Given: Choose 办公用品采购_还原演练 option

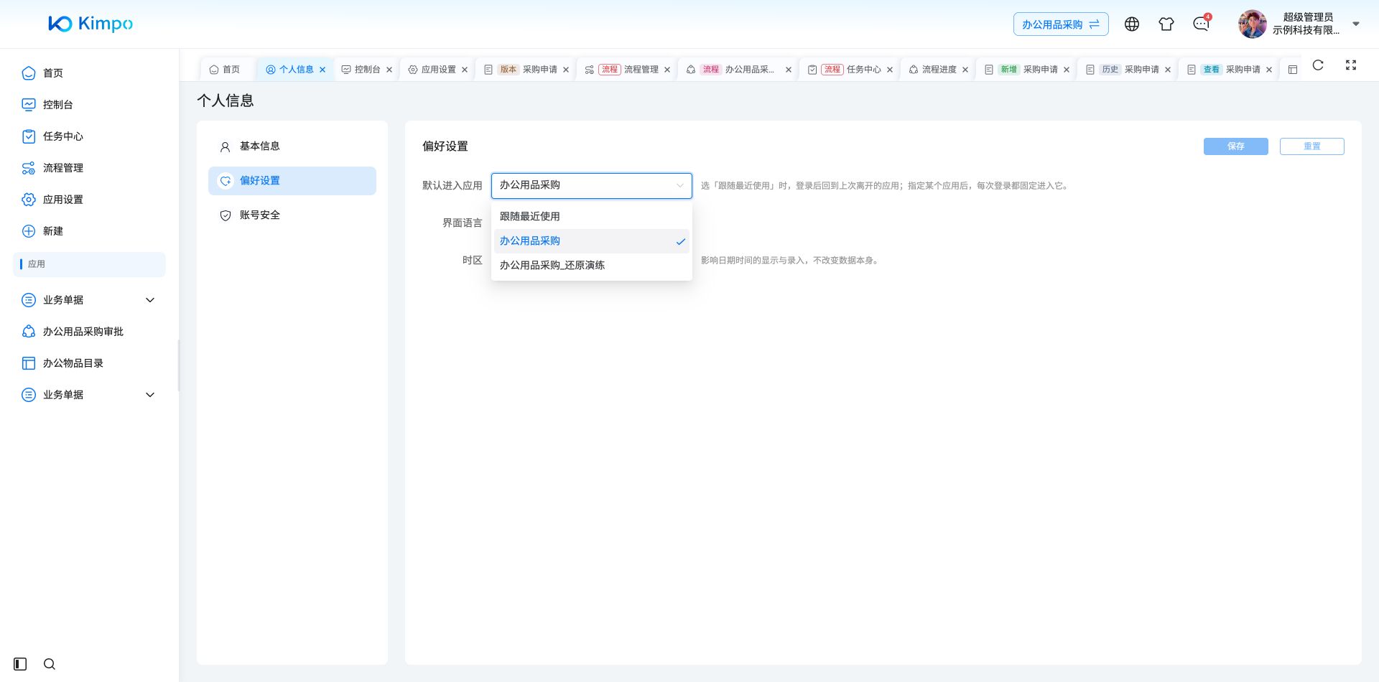Looking at the screenshot, I should tap(592, 266).
